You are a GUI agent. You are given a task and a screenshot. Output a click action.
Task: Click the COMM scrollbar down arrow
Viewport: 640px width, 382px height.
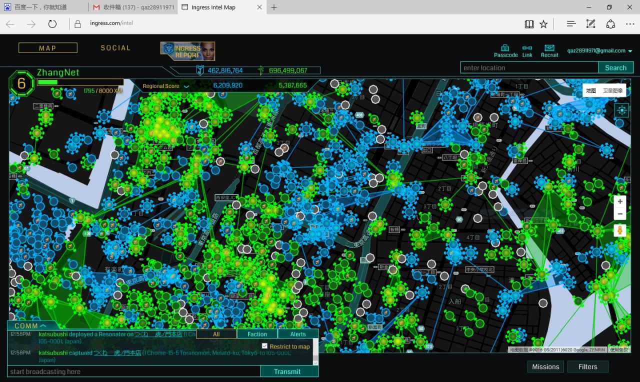[315, 362]
